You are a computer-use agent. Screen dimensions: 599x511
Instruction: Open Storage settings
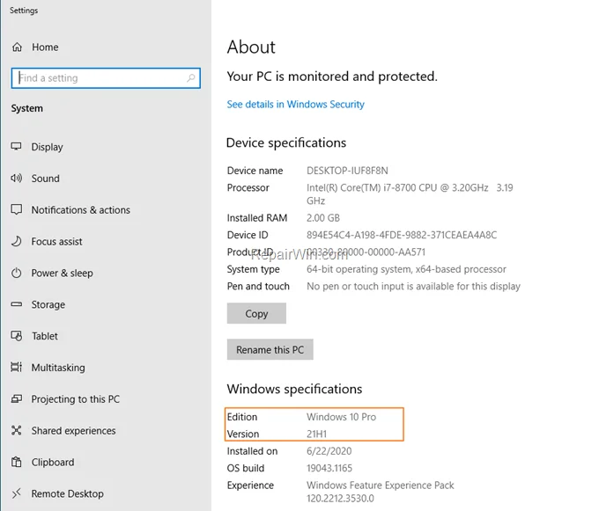(48, 304)
